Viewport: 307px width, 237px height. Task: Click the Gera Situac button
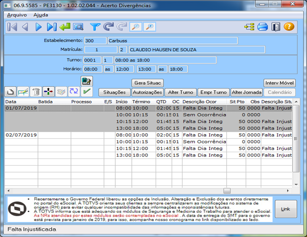(x=147, y=83)
